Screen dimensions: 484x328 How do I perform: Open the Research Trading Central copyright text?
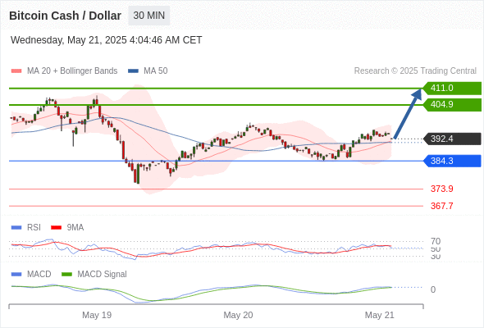click(x=415, y=71)
